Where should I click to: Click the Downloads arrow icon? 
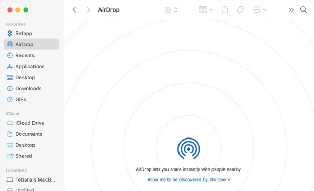(9, 88)
